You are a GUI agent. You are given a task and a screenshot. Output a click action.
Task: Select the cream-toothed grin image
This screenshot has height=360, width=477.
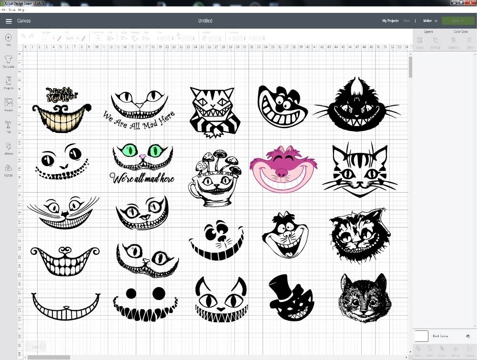tap(62, 110)
